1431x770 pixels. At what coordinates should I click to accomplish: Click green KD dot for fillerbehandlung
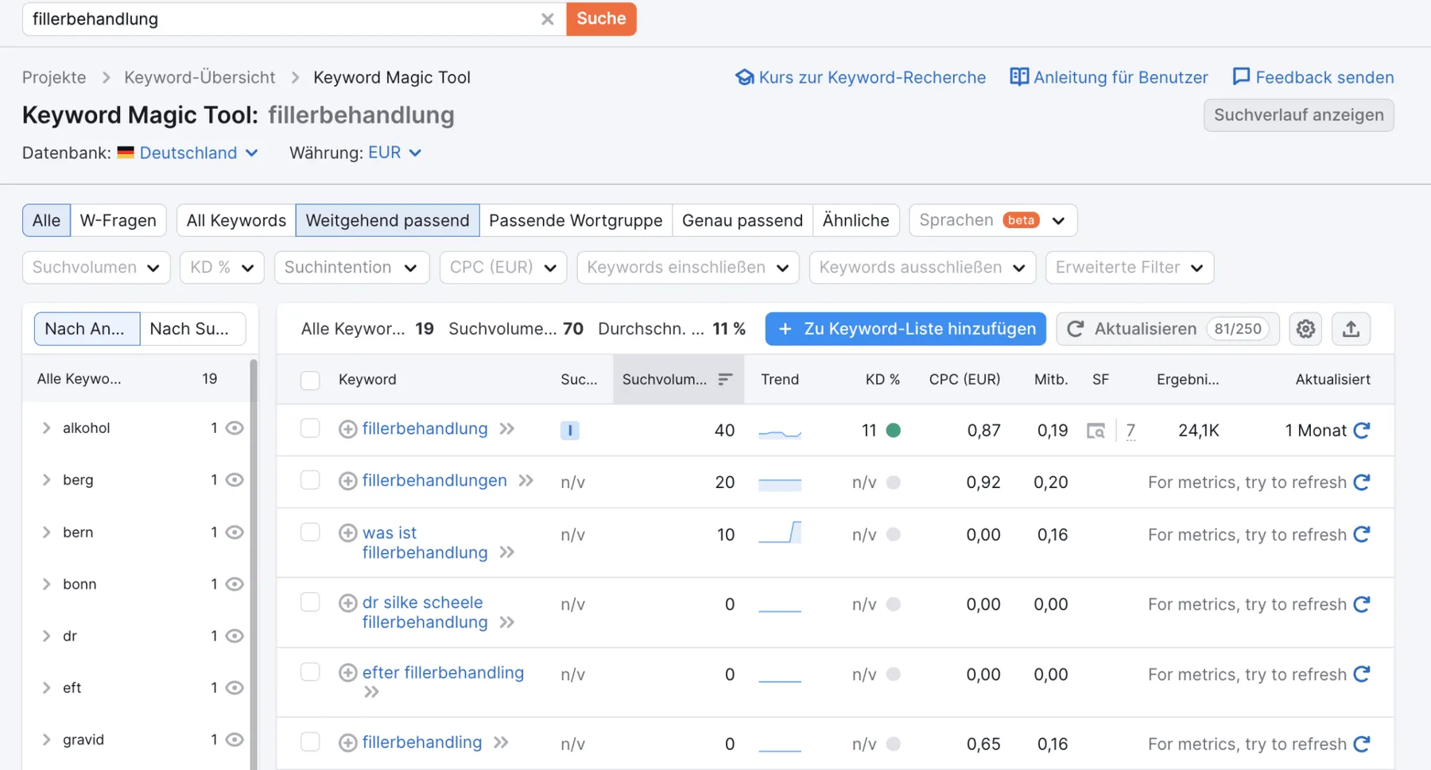pyautogui.click(x=894, y=431)
